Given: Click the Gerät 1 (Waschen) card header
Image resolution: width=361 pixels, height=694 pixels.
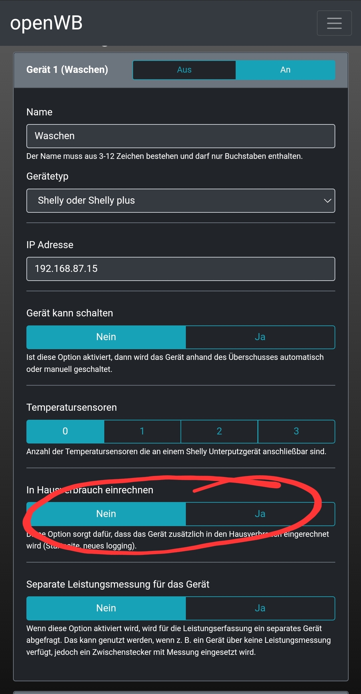Looking at the screenshot, I should (x=67, y=70).
